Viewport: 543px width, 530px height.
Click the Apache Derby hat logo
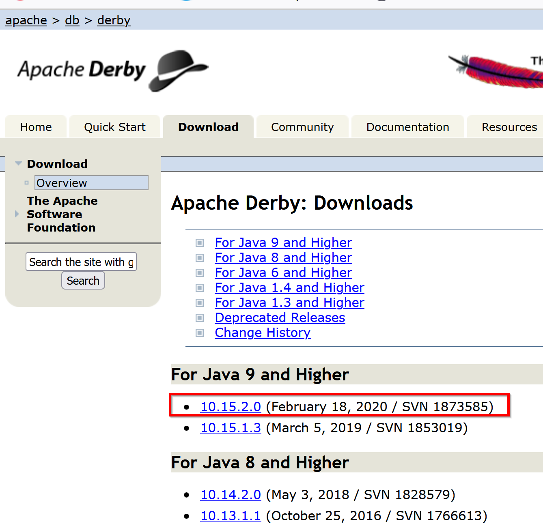pyautogui.click(x=113, y=71)
